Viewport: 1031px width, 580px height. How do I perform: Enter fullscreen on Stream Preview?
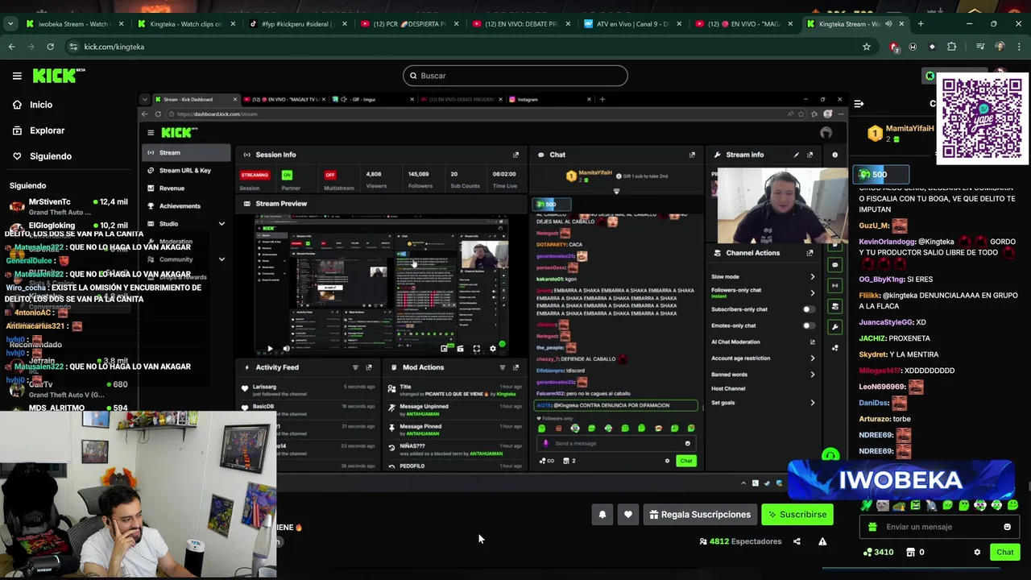tap(476, 349)
